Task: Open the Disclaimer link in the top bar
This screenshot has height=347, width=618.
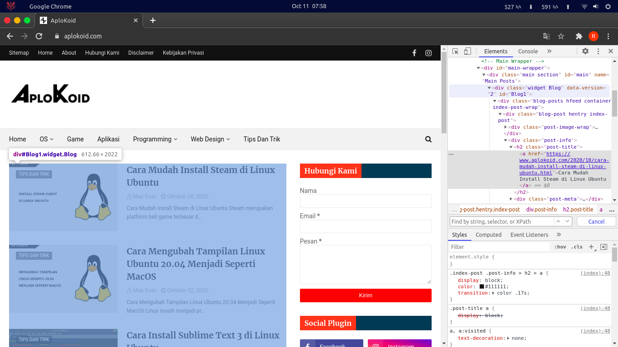Action: (x=141, y=53)
